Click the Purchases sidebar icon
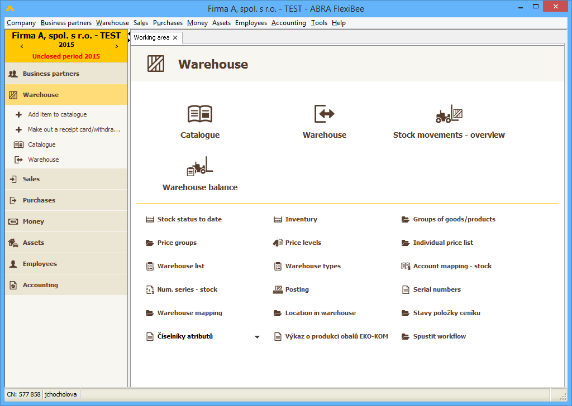 coord(13,200)
